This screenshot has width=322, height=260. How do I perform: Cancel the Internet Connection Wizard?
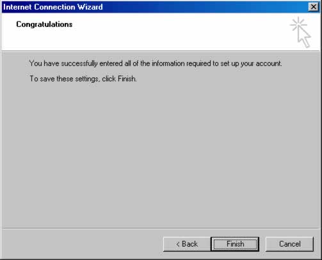(x=289, y=244)
